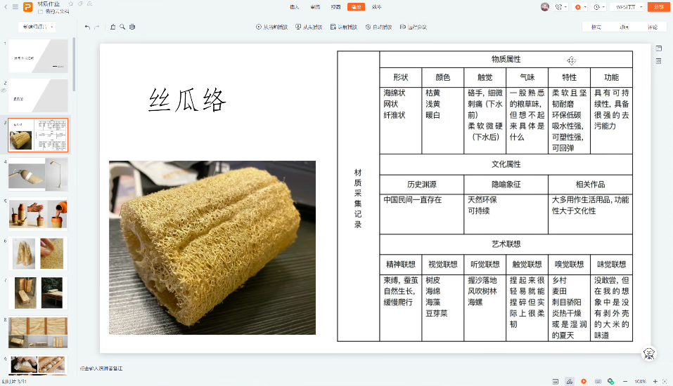
Task: Star the document as favorite
Action: coord(71,4)
